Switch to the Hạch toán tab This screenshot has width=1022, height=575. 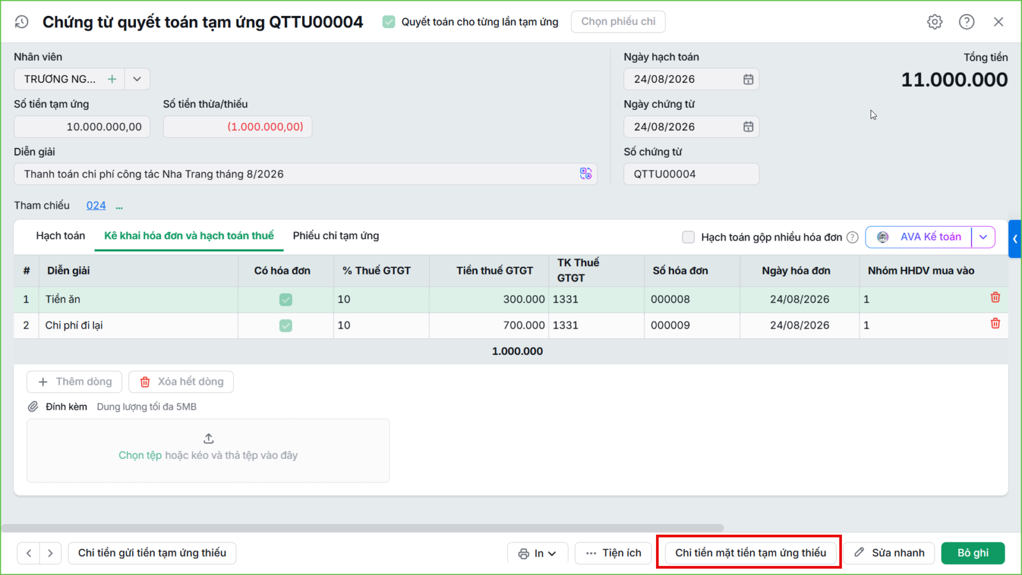coord(61,235)
